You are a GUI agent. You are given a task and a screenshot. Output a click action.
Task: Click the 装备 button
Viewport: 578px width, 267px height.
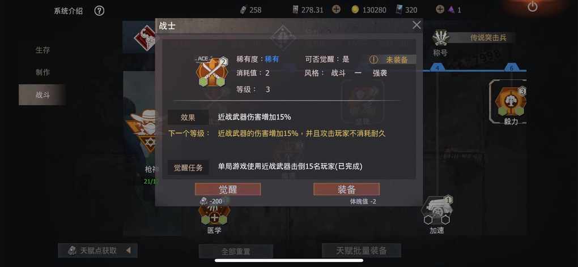346,190
